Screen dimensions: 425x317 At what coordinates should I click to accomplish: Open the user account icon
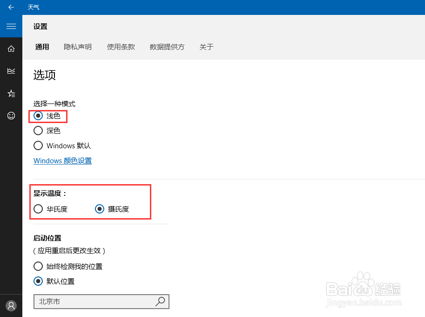click(11, 305)
